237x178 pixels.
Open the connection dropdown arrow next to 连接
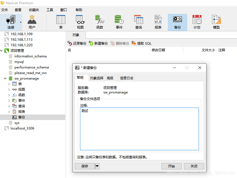[21, 22]
